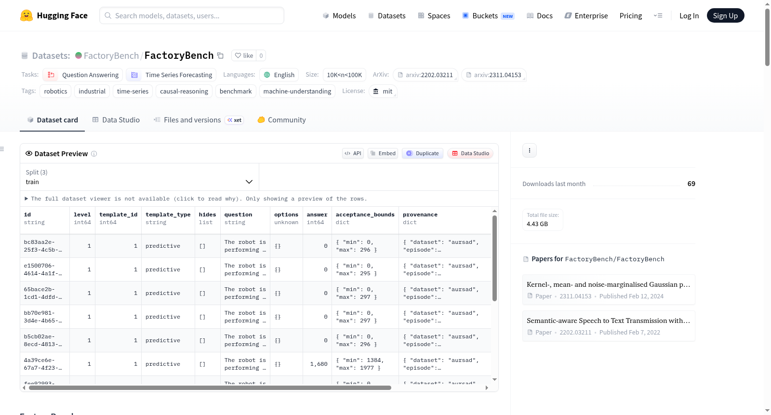
Task: Click the heart like button
Action: pos(244,55)
